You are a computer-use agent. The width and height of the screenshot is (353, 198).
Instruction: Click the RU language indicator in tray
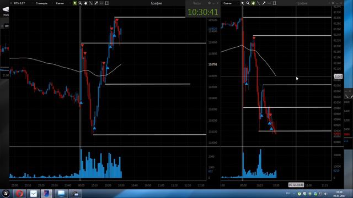288,194
